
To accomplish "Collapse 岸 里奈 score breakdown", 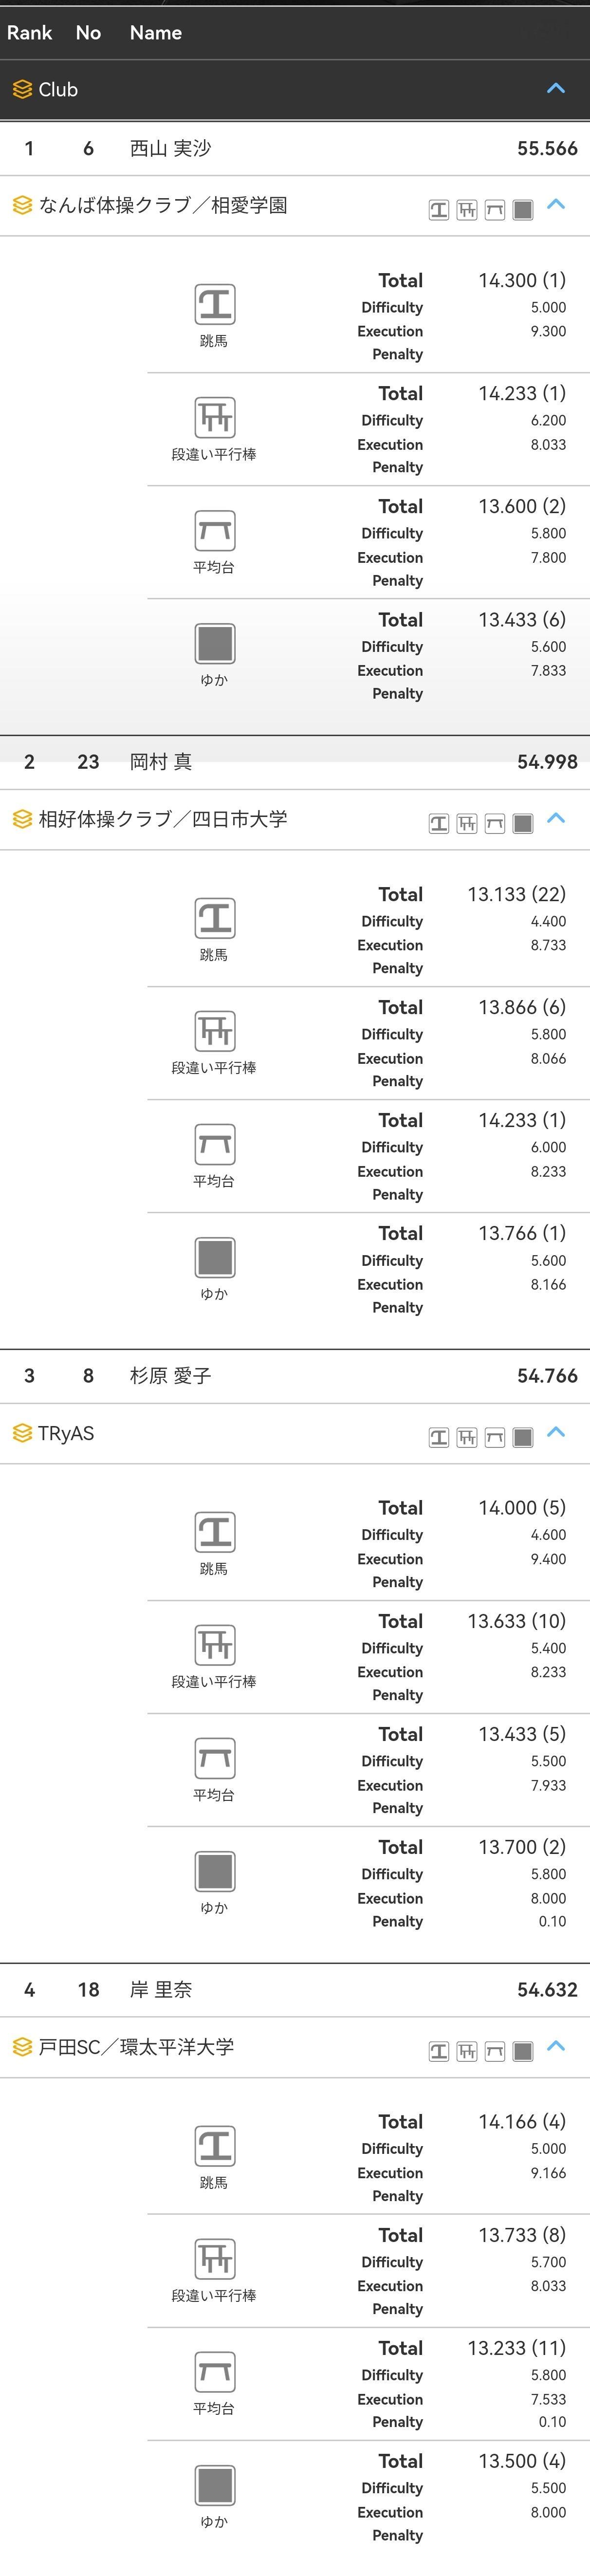I will 557,2047.
